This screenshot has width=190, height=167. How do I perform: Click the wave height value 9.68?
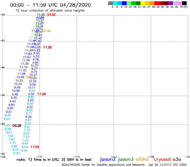pos(17,87)
